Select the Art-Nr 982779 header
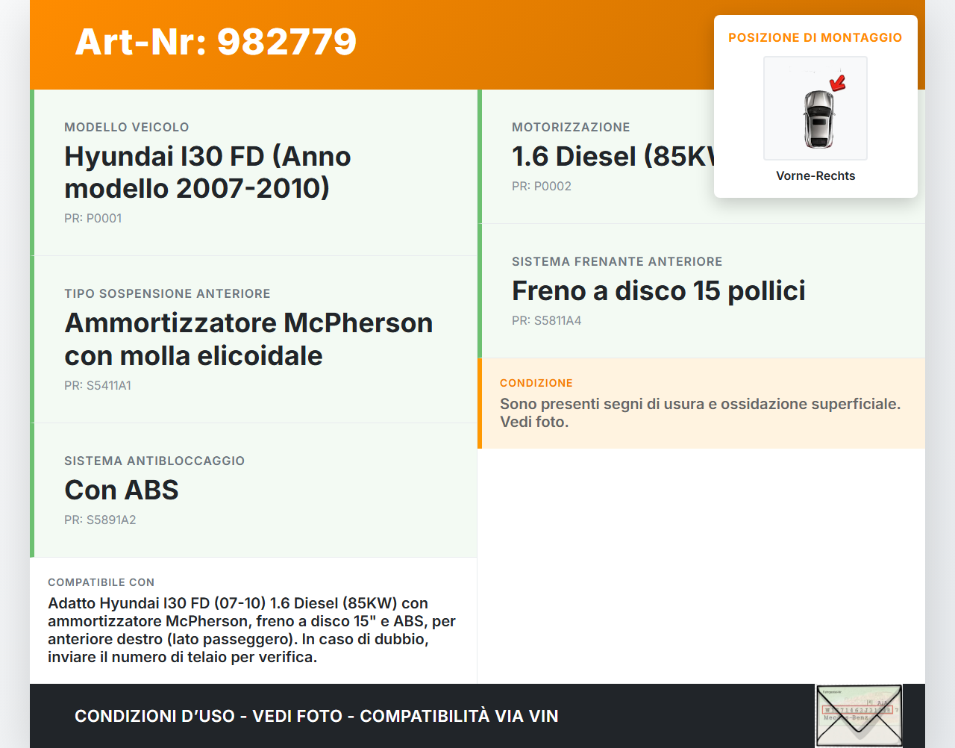This screenshot has height=748, width=955. click(216, 42)
